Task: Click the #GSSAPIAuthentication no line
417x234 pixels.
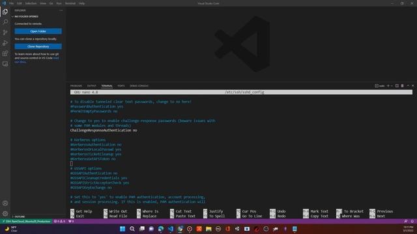Action: (94, 174)
